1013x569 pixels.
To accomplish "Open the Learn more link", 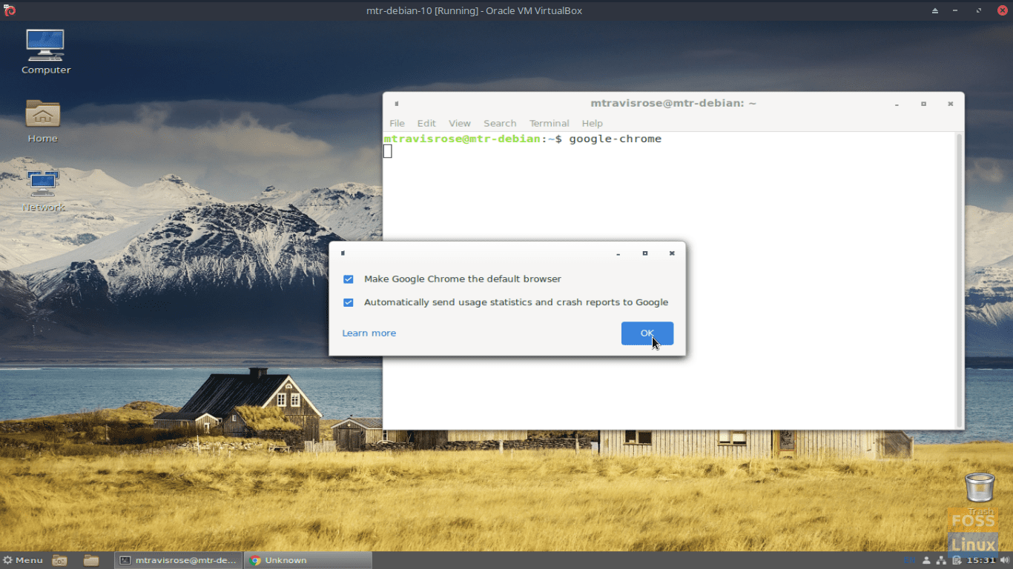I will click(369, 333).
